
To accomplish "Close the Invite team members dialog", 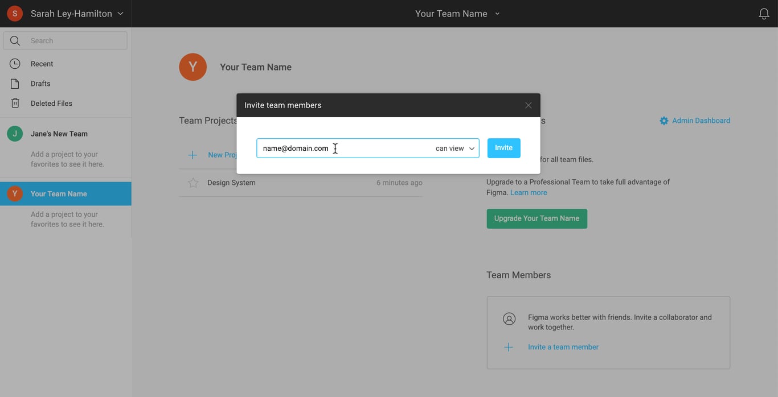I will [528, 105].
